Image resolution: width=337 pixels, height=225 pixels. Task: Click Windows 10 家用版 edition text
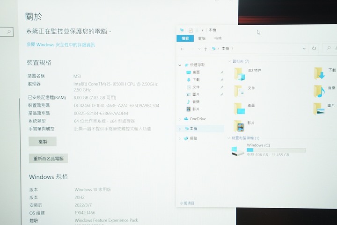point(93,189)
